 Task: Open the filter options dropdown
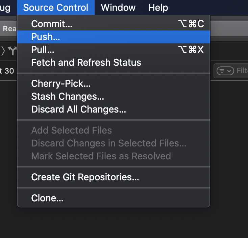pos(225,71)
